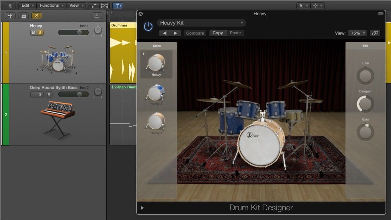Open the pointer tool menu
Screen dimensions: 391x220
303,5
